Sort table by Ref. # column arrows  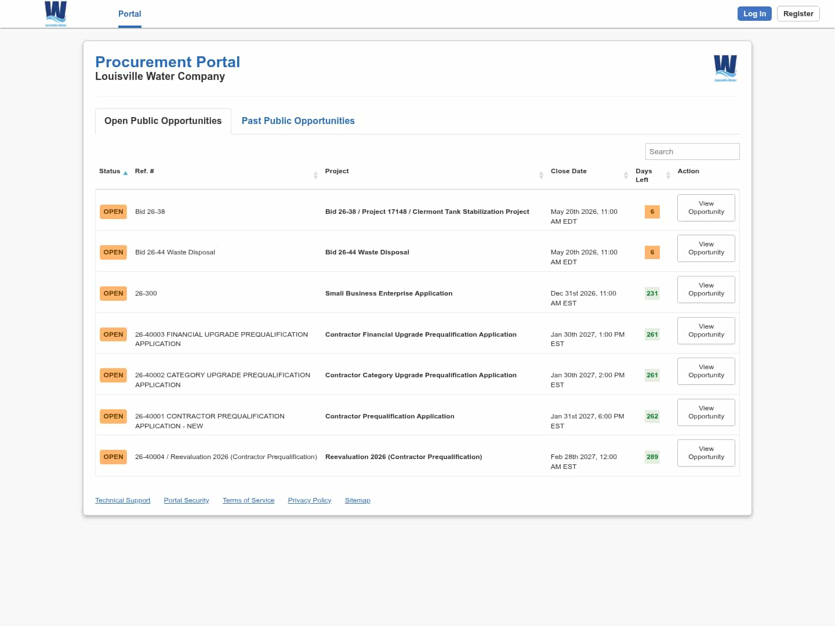[315, 175]
